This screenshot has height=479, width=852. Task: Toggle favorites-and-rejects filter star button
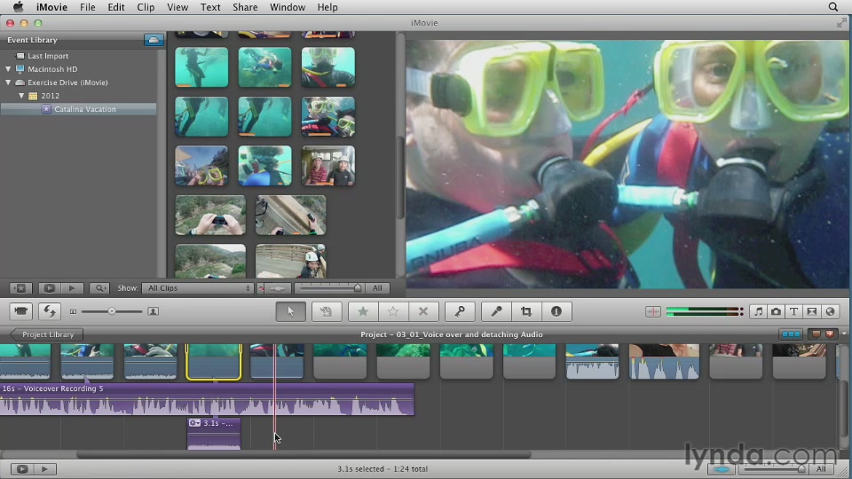(20, 288)
